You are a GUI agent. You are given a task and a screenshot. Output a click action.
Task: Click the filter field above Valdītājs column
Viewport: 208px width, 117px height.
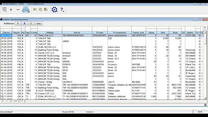[x=50, y=29]
